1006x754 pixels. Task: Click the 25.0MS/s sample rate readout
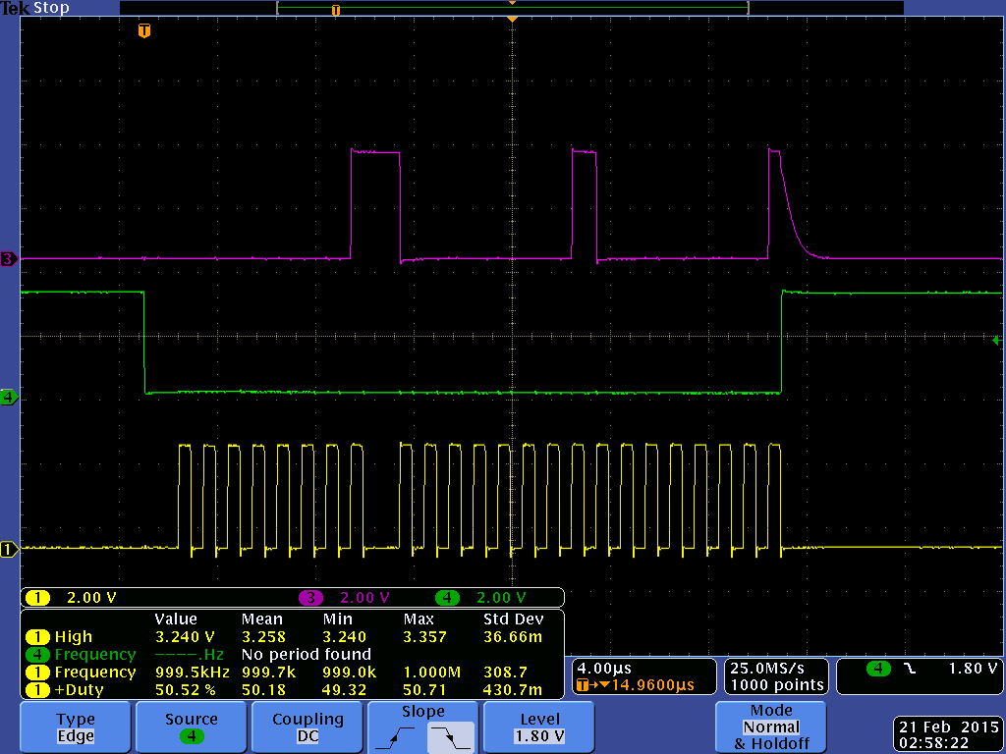coord(766,668)
